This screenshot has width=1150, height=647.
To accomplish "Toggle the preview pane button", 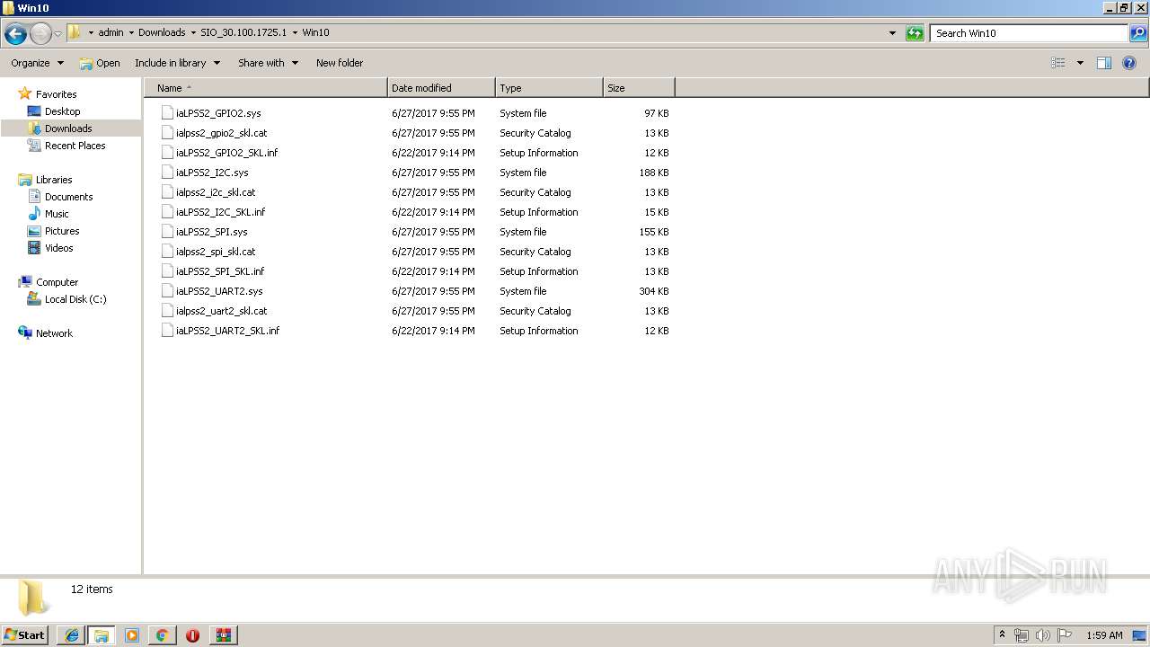I will (1104, 63).
